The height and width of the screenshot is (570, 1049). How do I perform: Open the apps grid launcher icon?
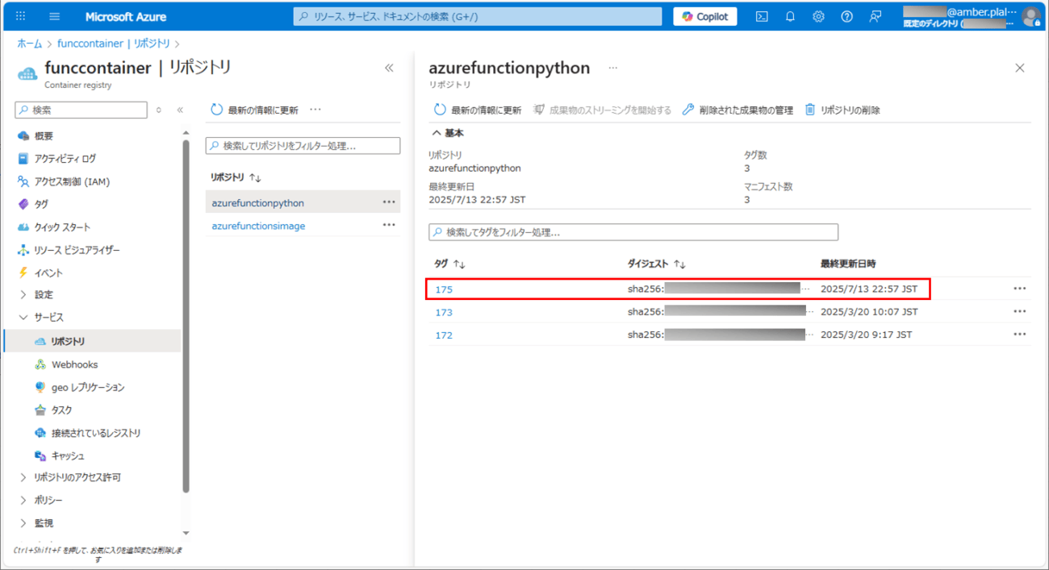coord(21,16)
